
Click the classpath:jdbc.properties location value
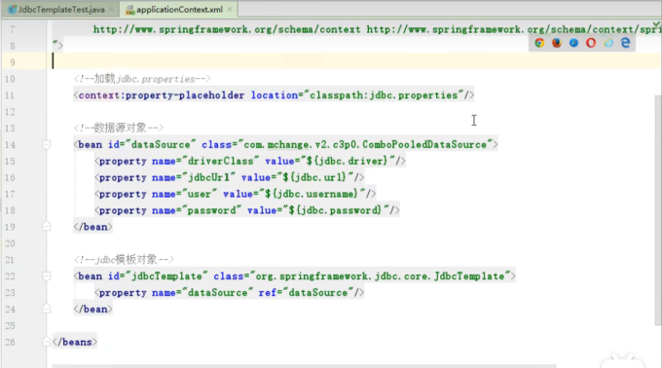384,95
